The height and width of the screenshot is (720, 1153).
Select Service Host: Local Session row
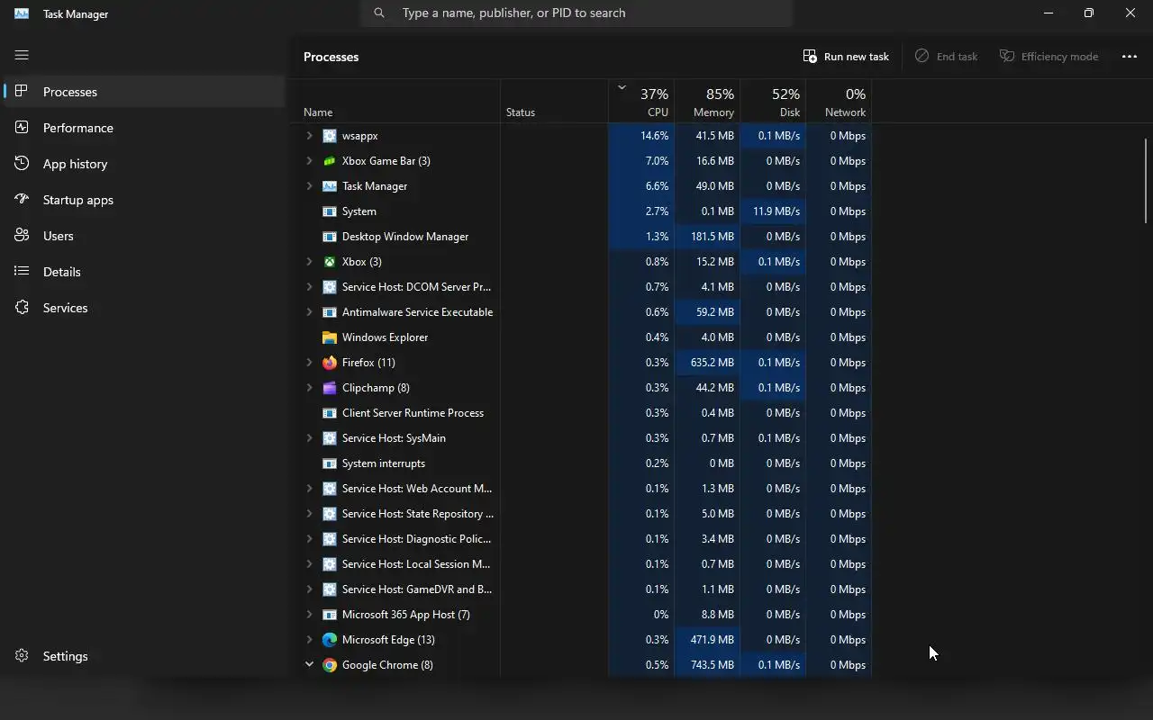(581, 564)
